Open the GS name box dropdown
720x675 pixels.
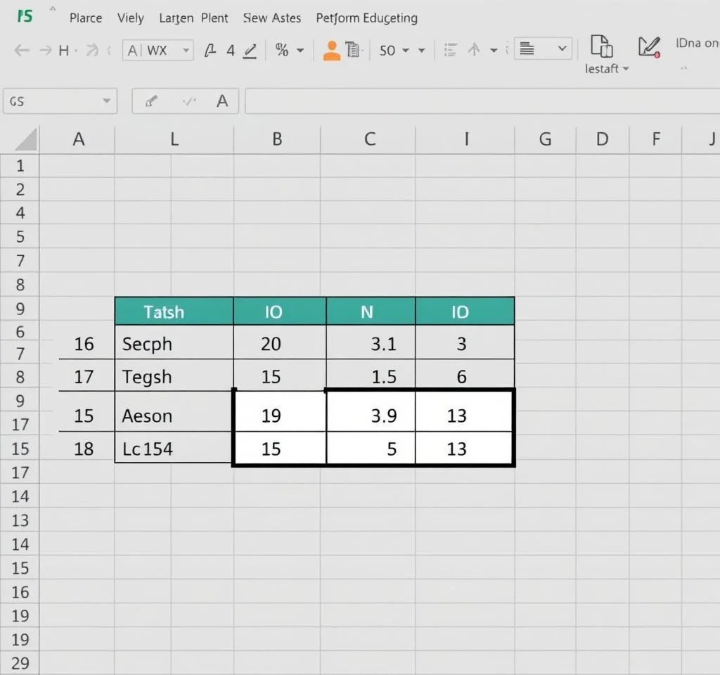[106, 101]
